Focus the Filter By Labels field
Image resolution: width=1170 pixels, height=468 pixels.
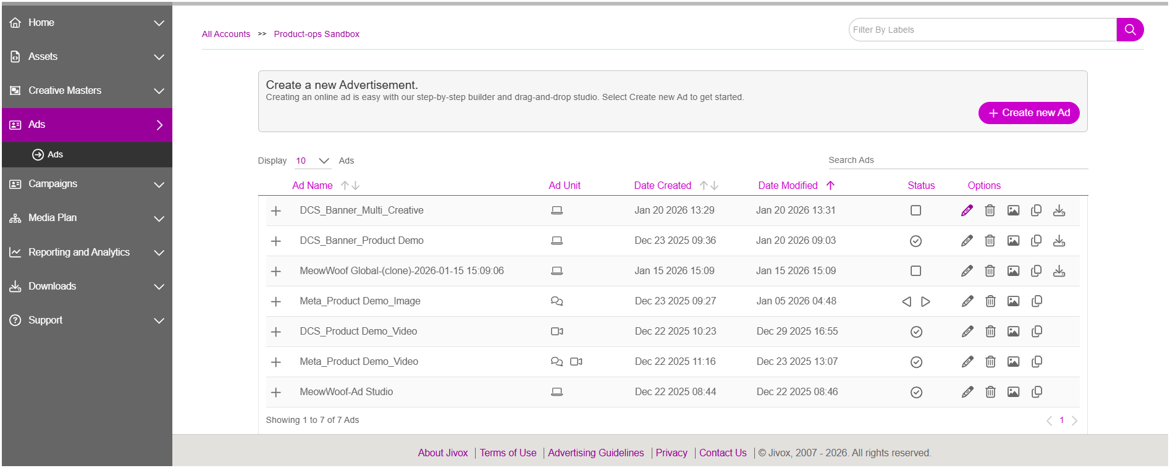tap(983, 30)
